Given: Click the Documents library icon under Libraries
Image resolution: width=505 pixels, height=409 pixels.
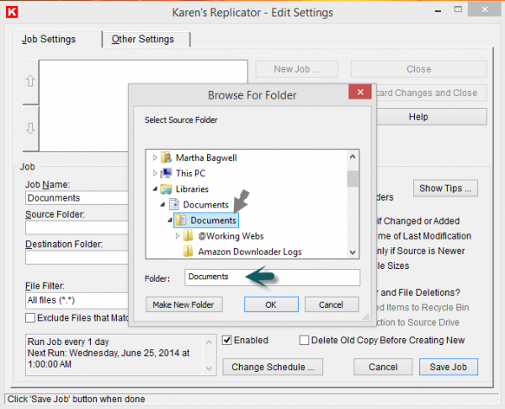Looking at the screenshot, I should pos(174,205).
